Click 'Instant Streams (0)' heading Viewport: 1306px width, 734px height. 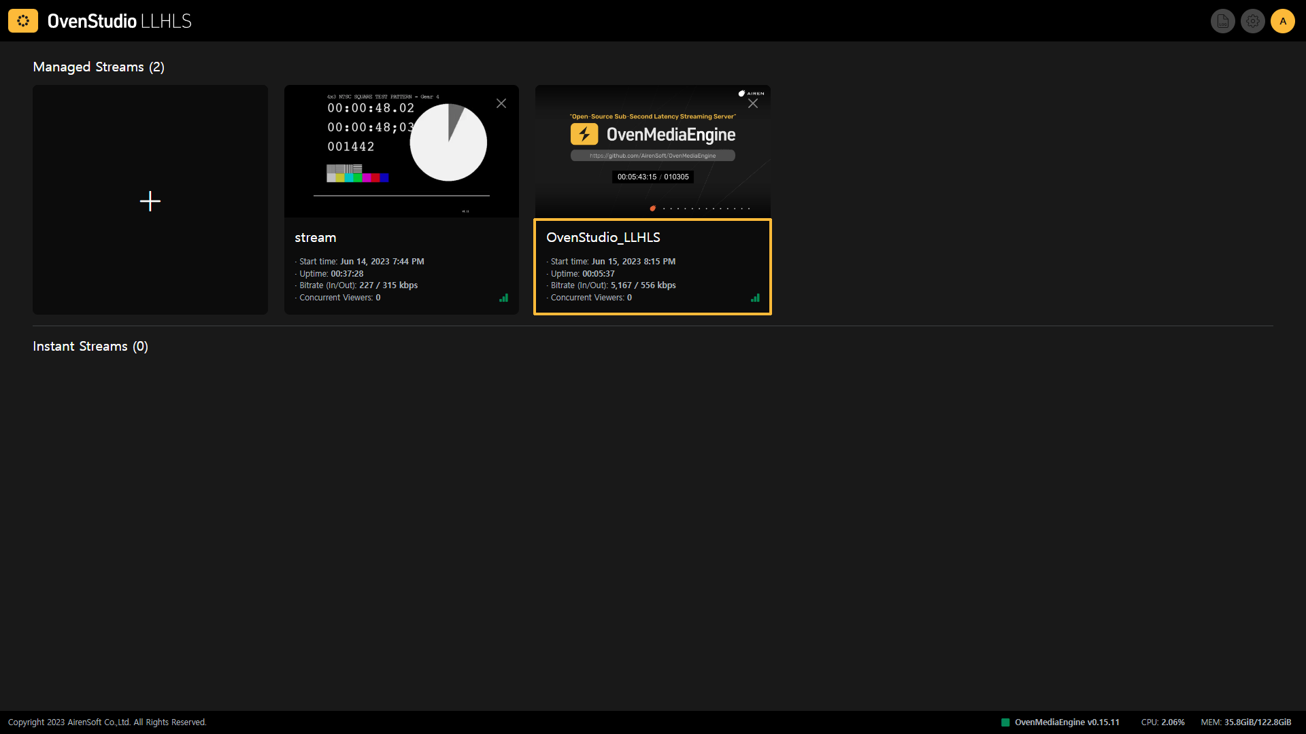pos(90,346)
